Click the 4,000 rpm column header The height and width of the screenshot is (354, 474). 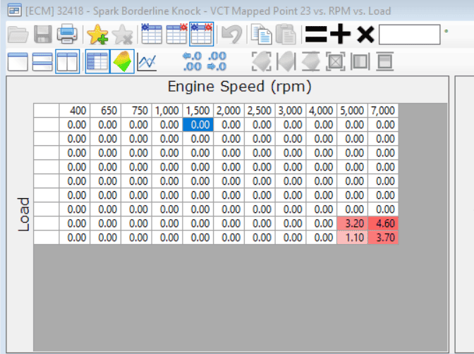click(322, 111)
